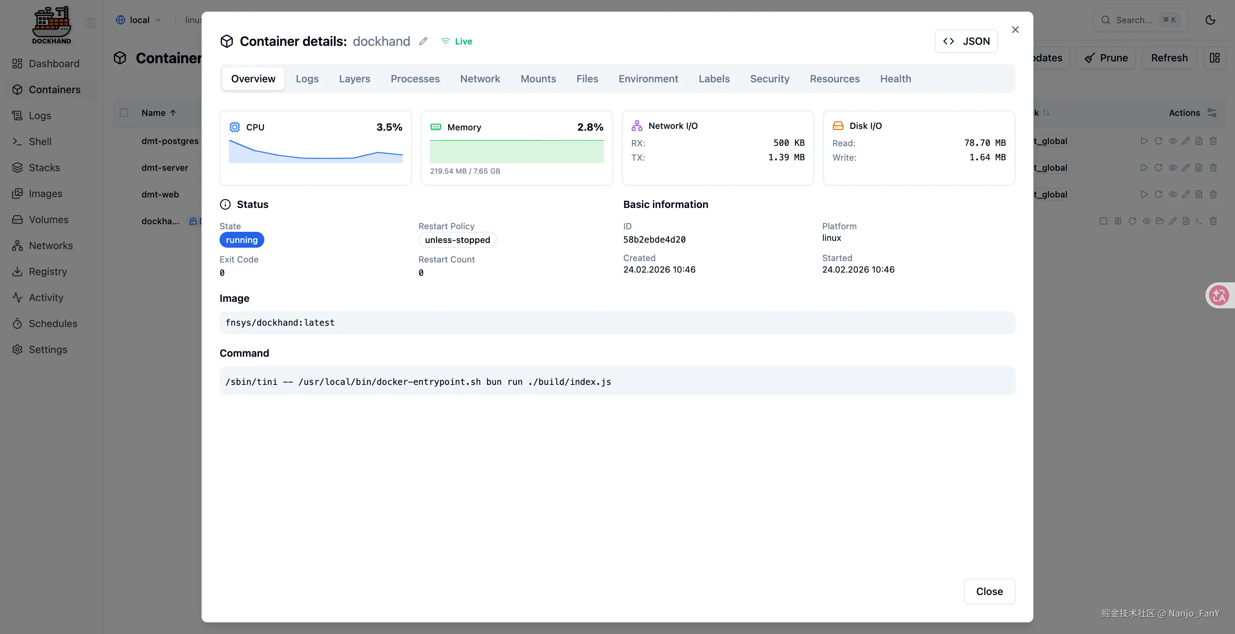This screenshot has width=1235, height=634.
Task: Toggle dark mode with the moon icon
Action: 1210,19
